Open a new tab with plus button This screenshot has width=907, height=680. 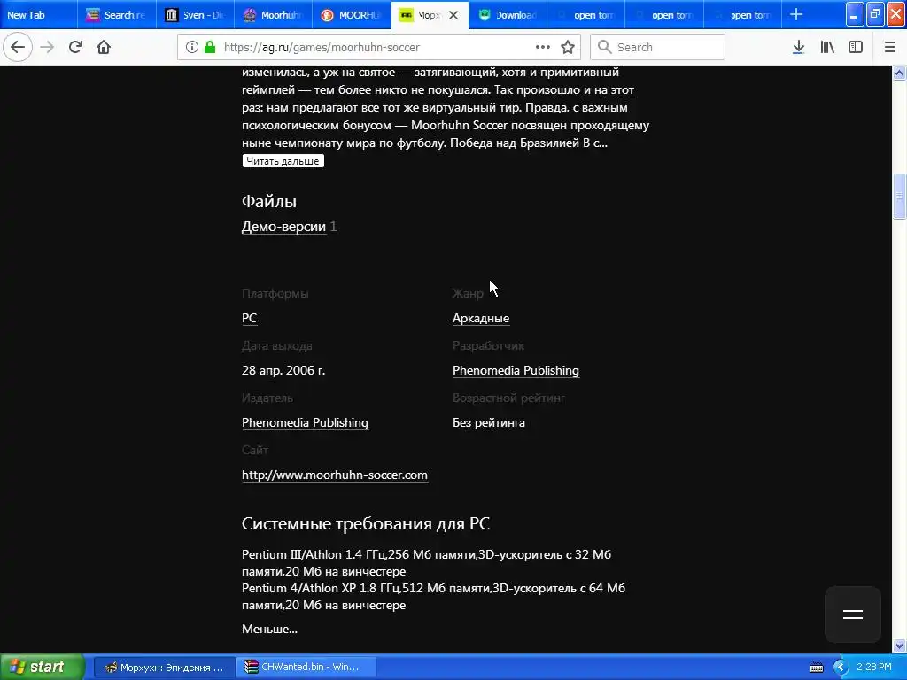click(796, 14)
